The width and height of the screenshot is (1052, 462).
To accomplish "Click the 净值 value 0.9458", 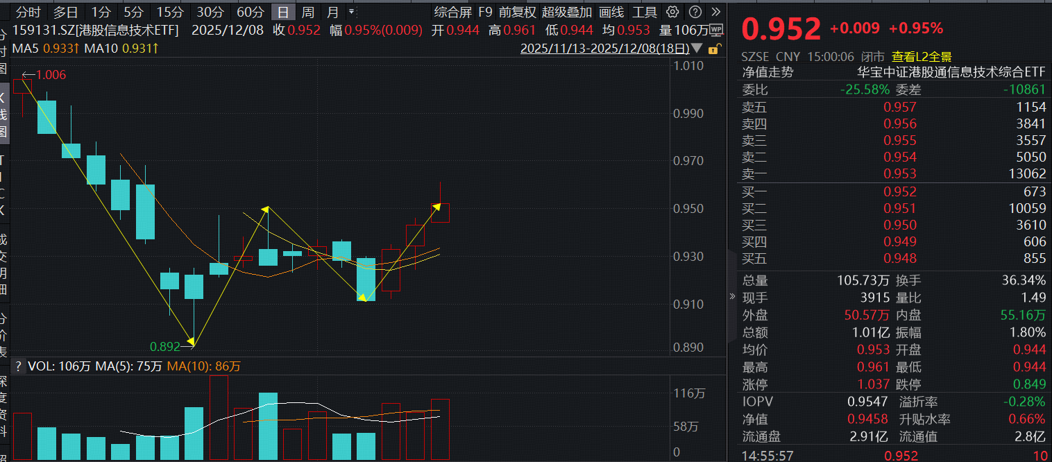I will point(868,420).
